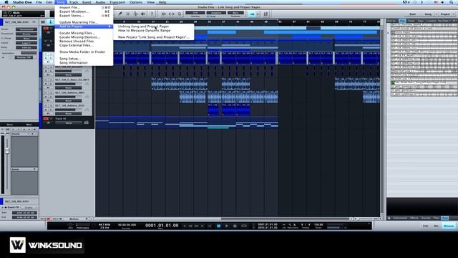Image resolution: width=458 pixels, height=258 pixels.
Task: Click the Song page button
Action: point(428,14)
